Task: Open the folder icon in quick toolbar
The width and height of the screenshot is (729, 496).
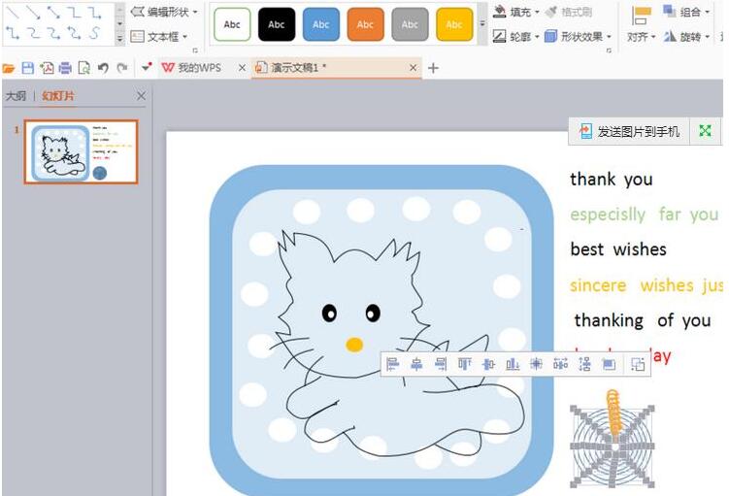Action: (9, 68)
